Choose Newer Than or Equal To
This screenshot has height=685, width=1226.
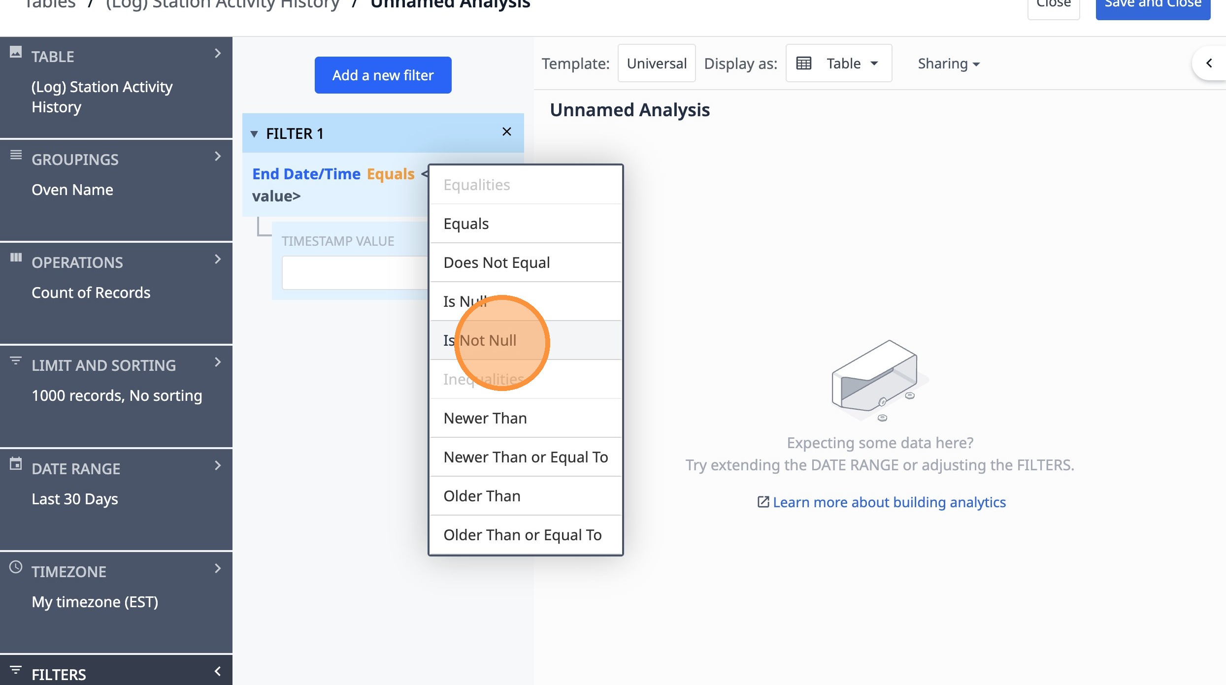[x=526, y=457]
